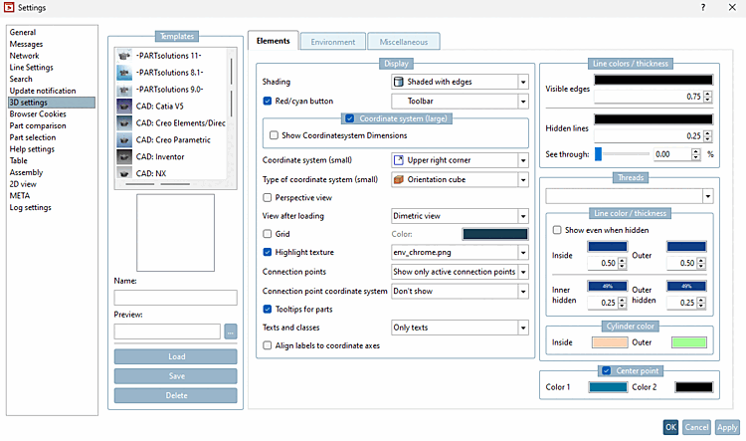Click the Delete template button

(175, 396)
